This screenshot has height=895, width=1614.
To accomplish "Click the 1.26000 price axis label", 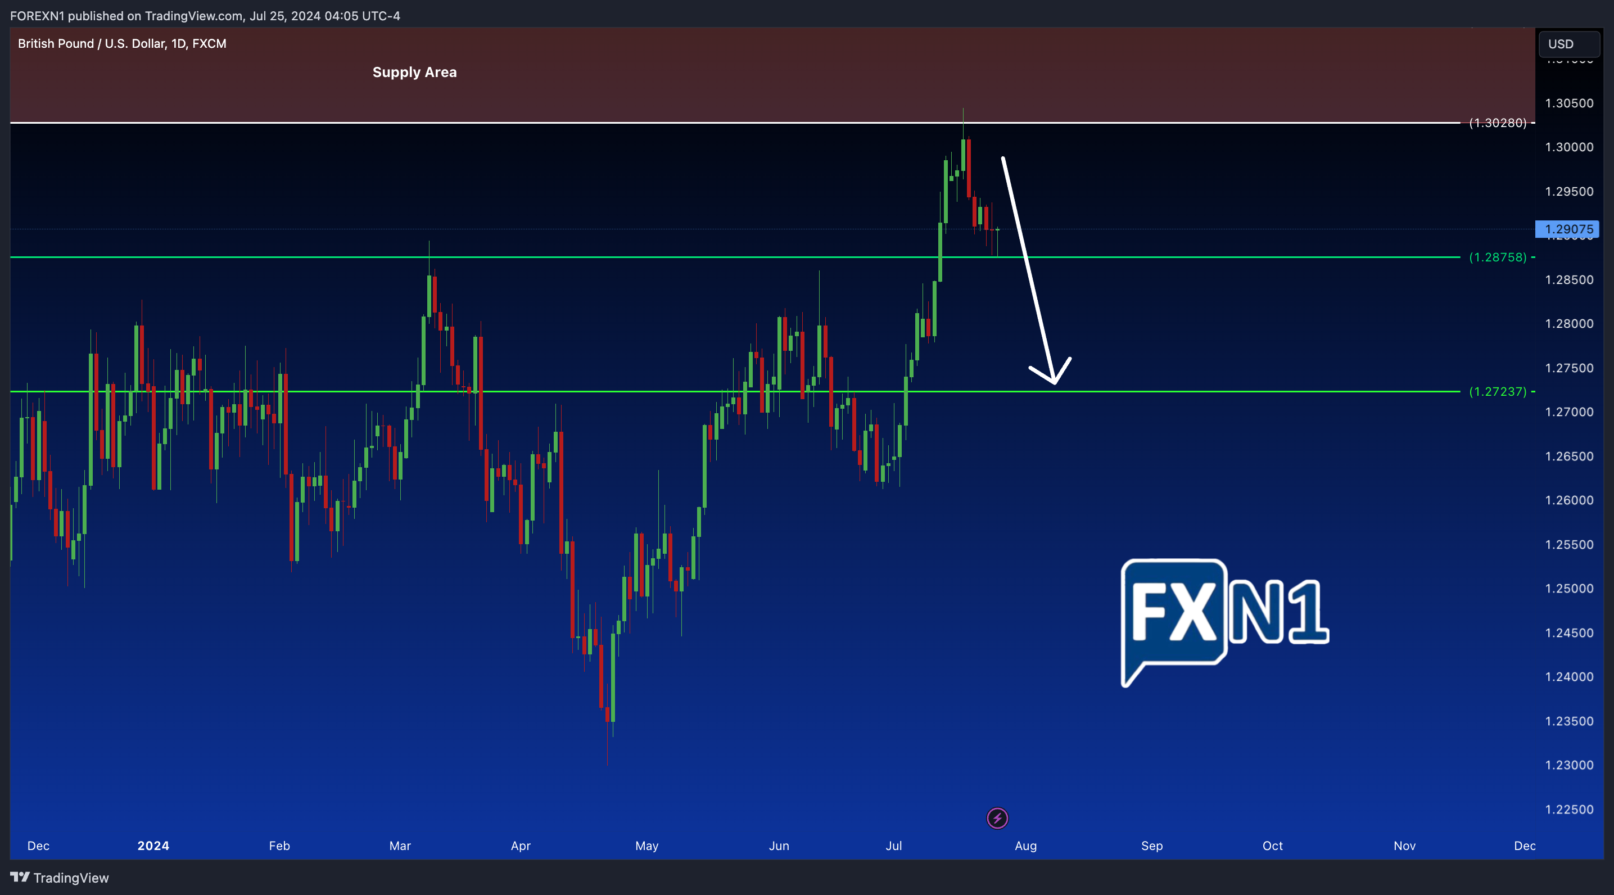I will pyautogui.click(x=1569, y=500).
